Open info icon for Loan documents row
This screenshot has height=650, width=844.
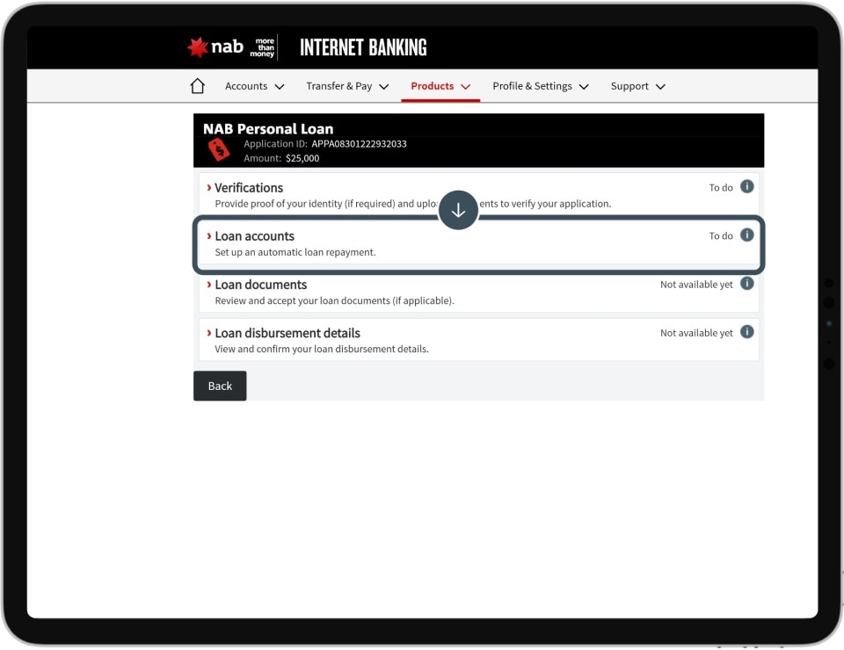coord(746,284)
